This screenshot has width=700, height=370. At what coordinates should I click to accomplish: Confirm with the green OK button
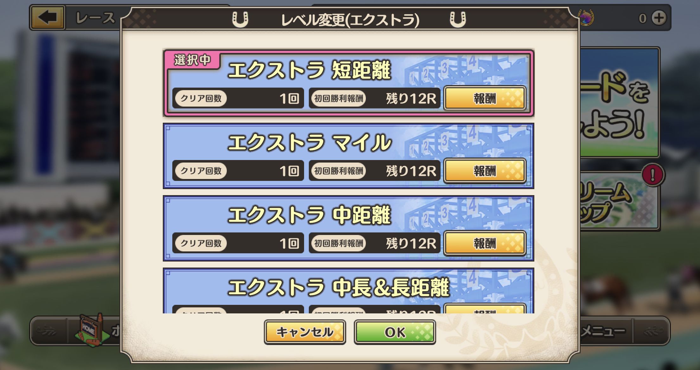click(395, 332)
